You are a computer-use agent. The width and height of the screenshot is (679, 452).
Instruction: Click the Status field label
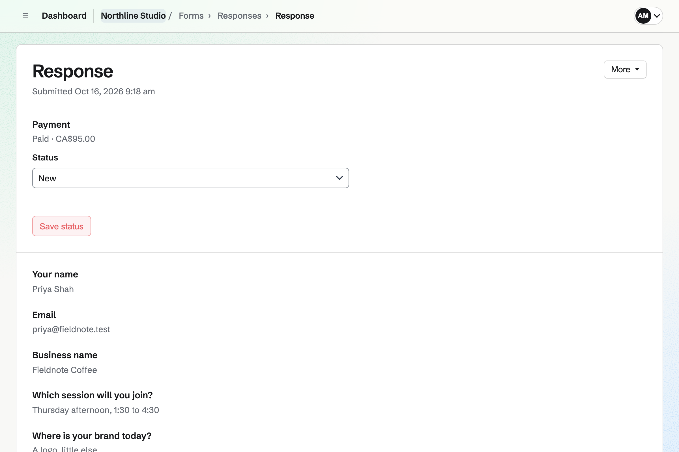[x=45, y=158]
